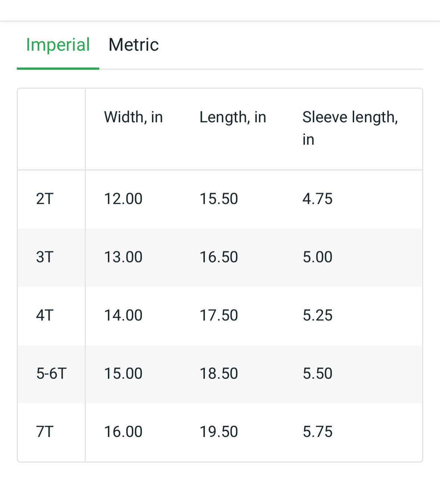Select the 4T size row label
Image resolution: width=440 pixels, height=494 pixels.
(x=45, y=315)
